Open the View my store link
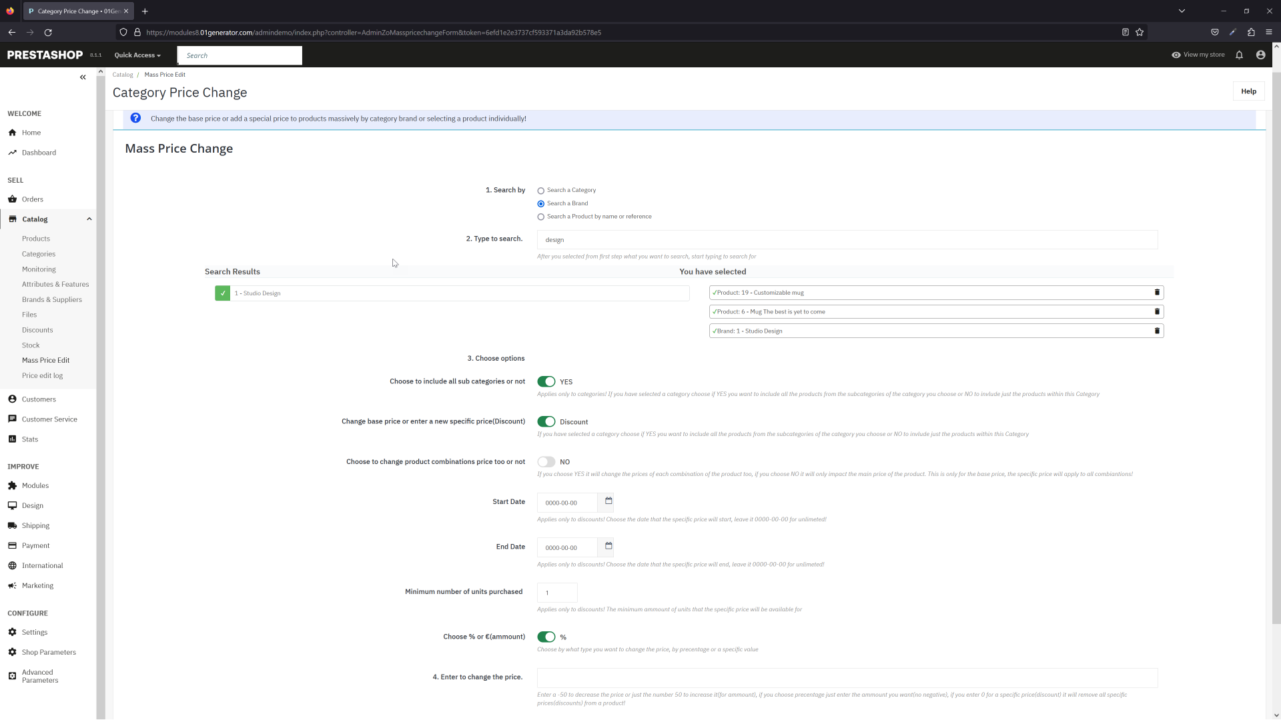 click(1198, 55)
